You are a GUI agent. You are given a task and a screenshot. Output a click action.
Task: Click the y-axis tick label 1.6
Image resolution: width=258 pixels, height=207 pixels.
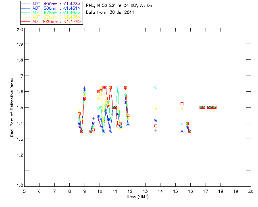click(20, 92)
